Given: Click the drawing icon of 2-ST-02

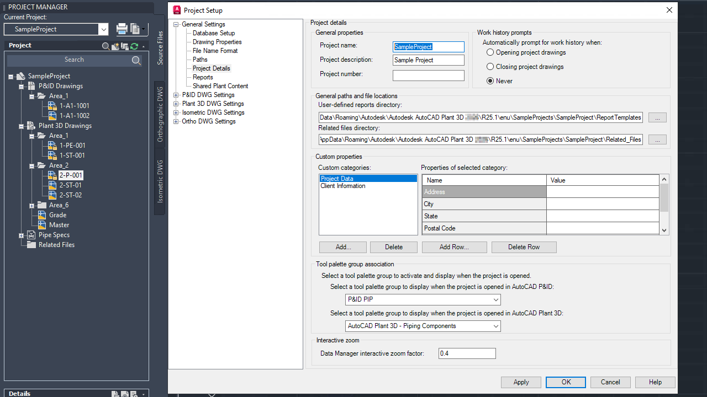Looking at the screenshot, I should 52,195.
